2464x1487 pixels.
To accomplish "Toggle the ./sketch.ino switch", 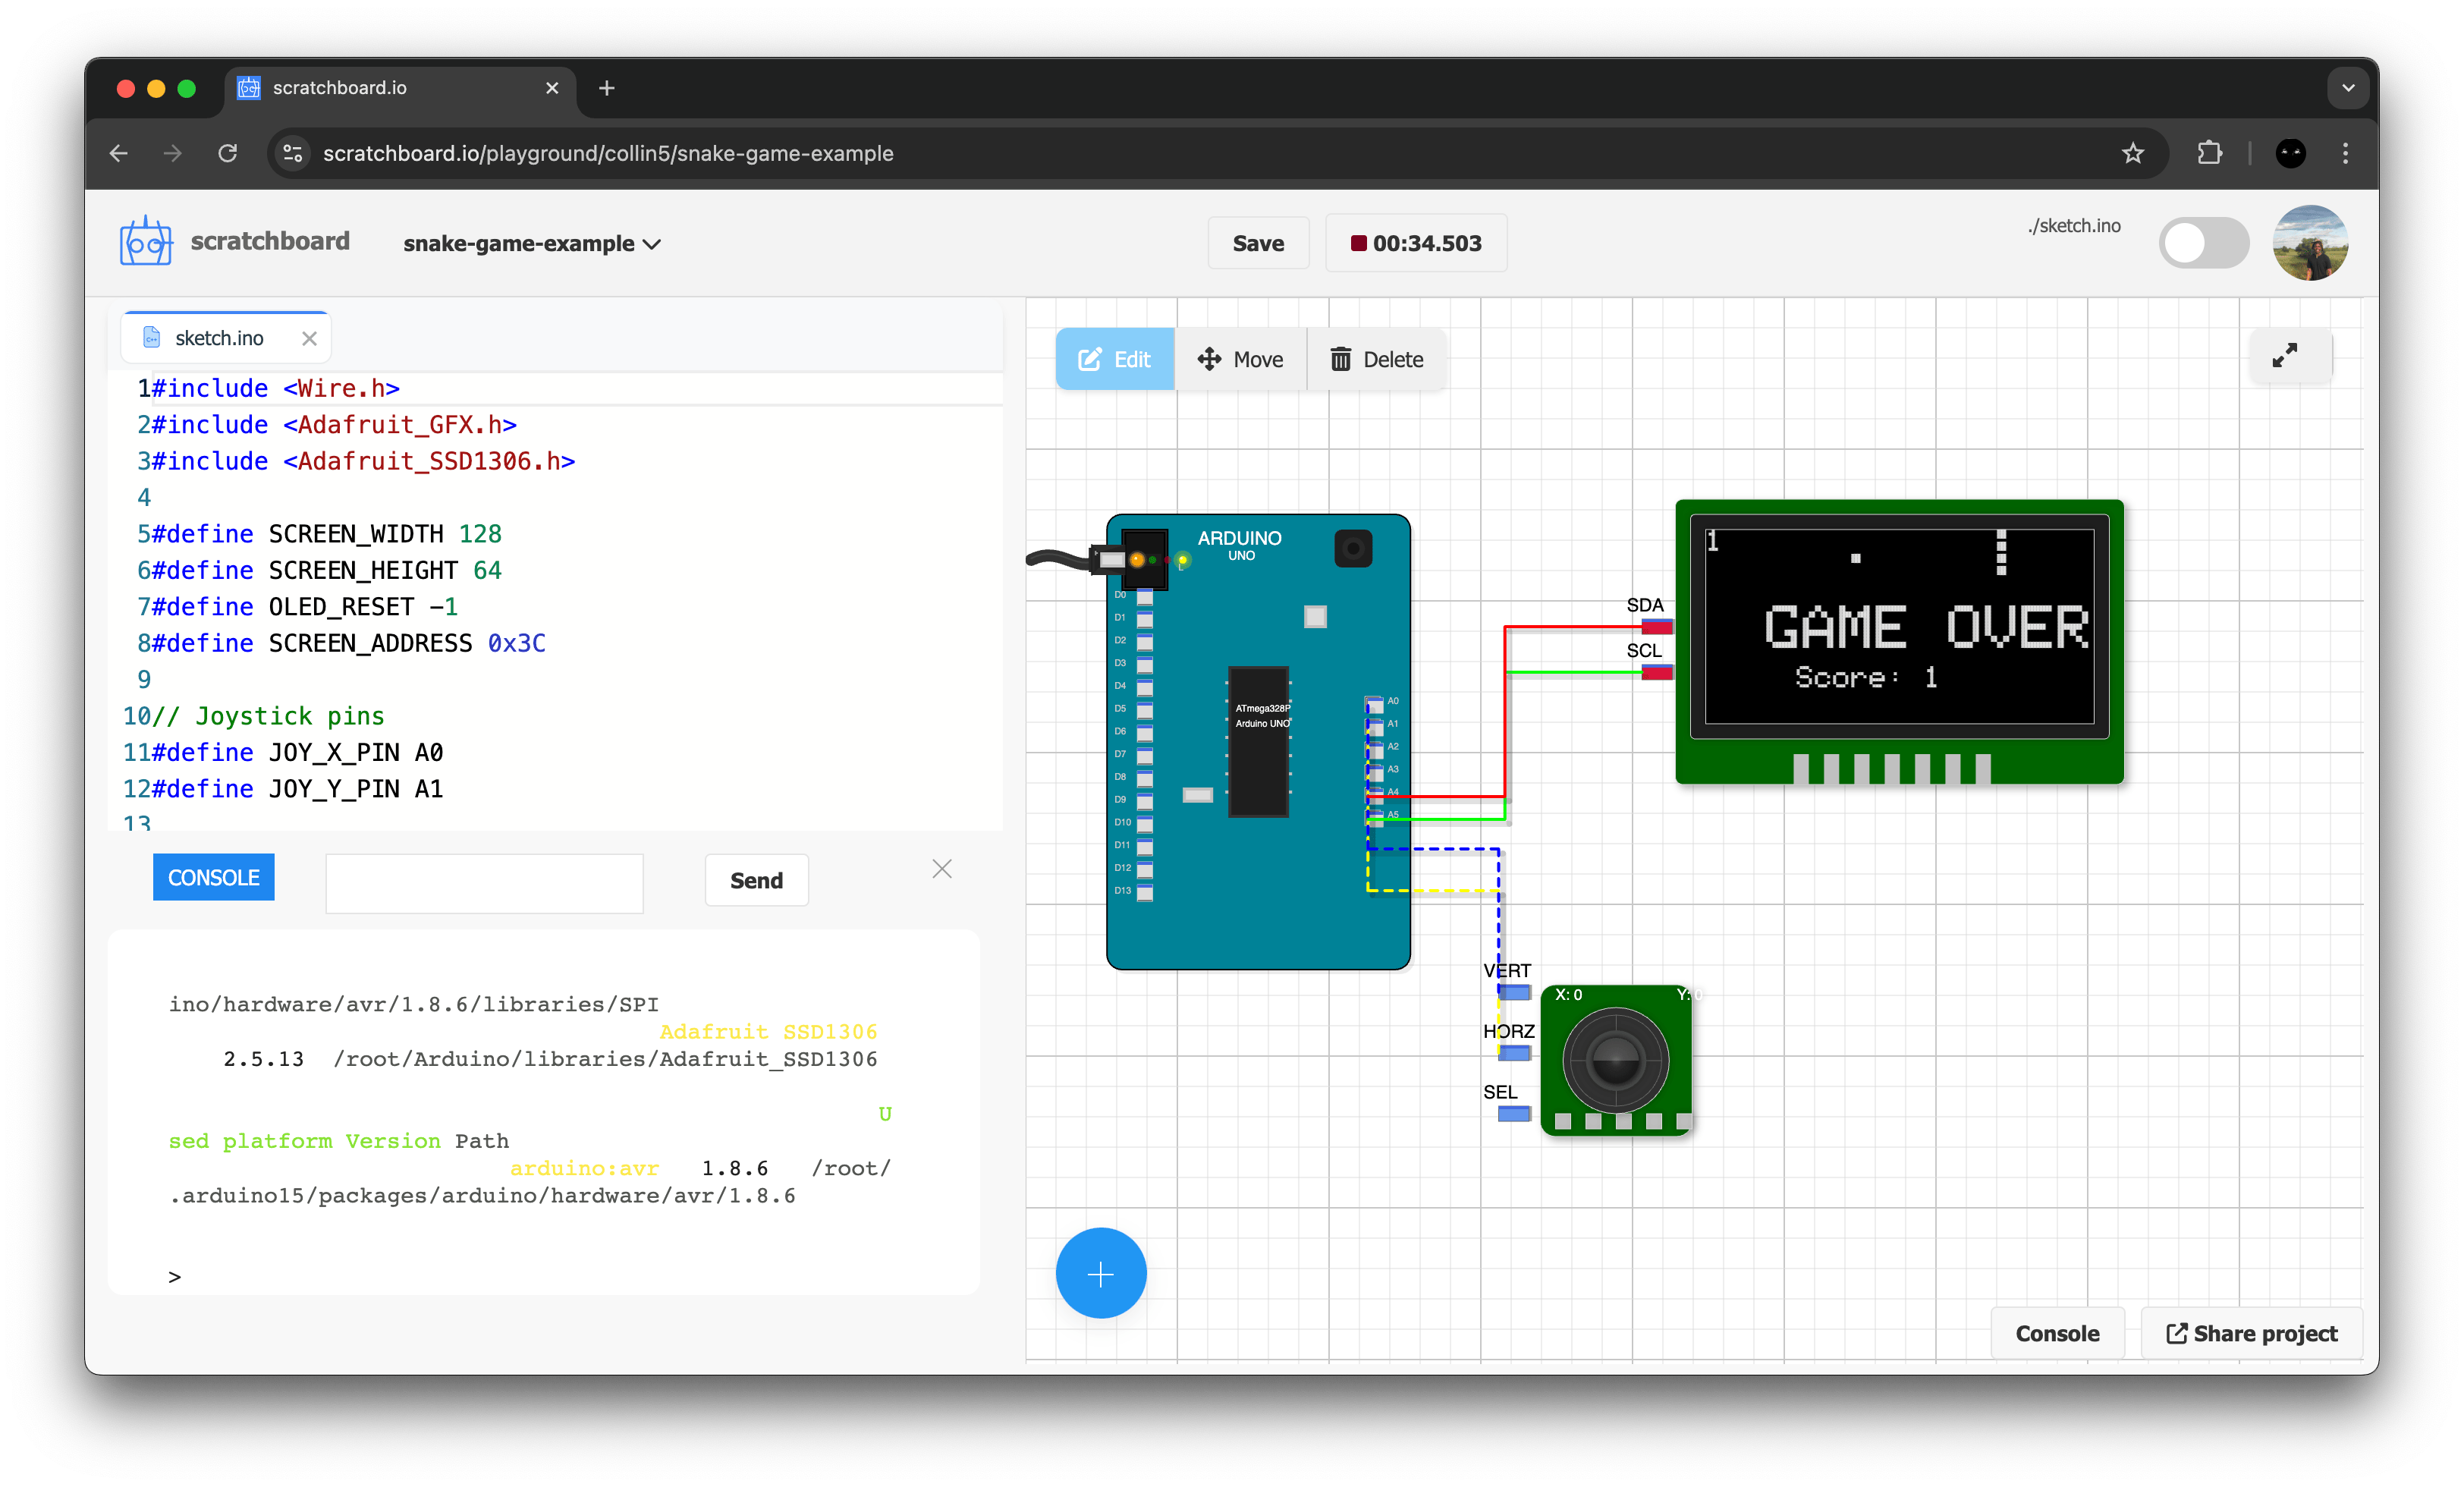I will point(2203,243).
